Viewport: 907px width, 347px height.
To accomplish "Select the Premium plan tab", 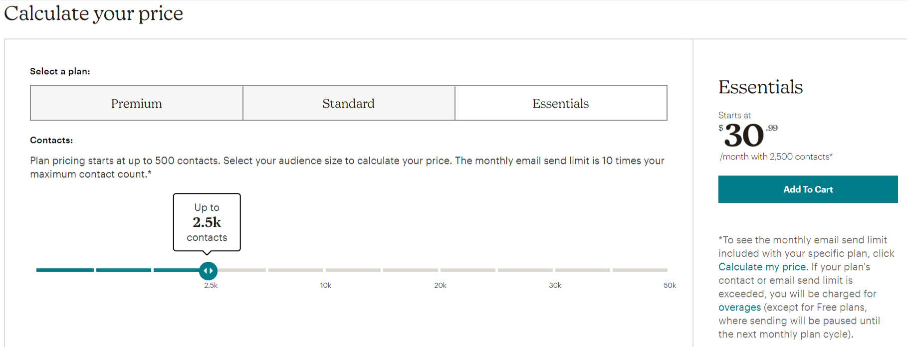I will (x=137, y=103).
